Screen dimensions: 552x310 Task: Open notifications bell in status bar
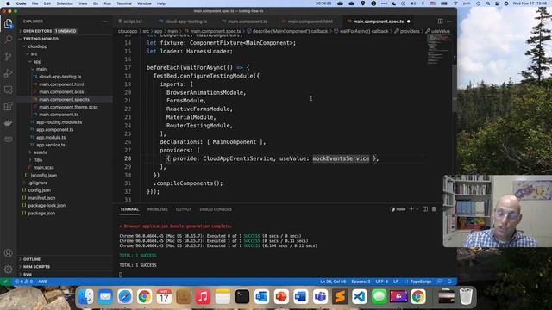[449, 282]
